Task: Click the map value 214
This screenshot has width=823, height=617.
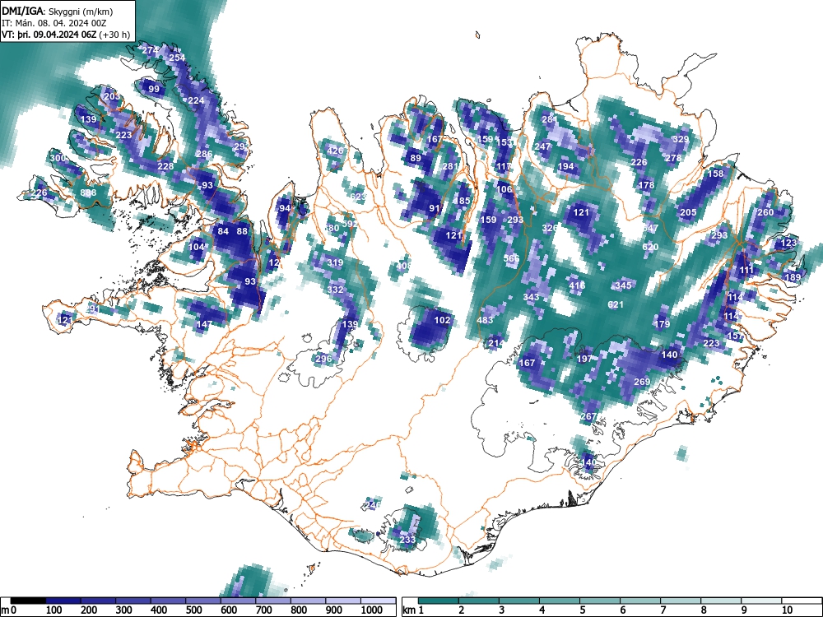Action: point(496,344)
